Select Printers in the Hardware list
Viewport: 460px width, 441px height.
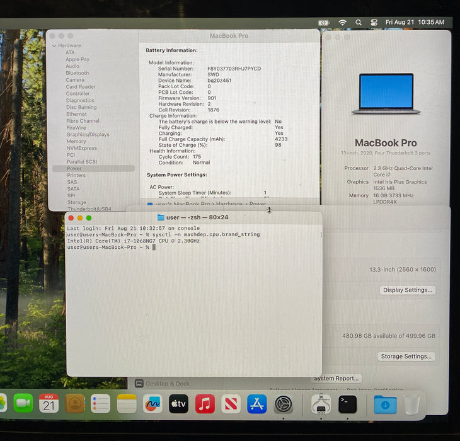[76, 175]
